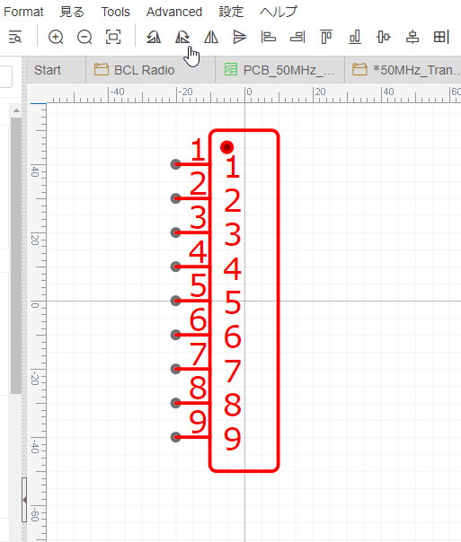This screenshot has height=542, width=461.
Task: Select pin 4 endpoint on the symbol
Action: [176, 267]
